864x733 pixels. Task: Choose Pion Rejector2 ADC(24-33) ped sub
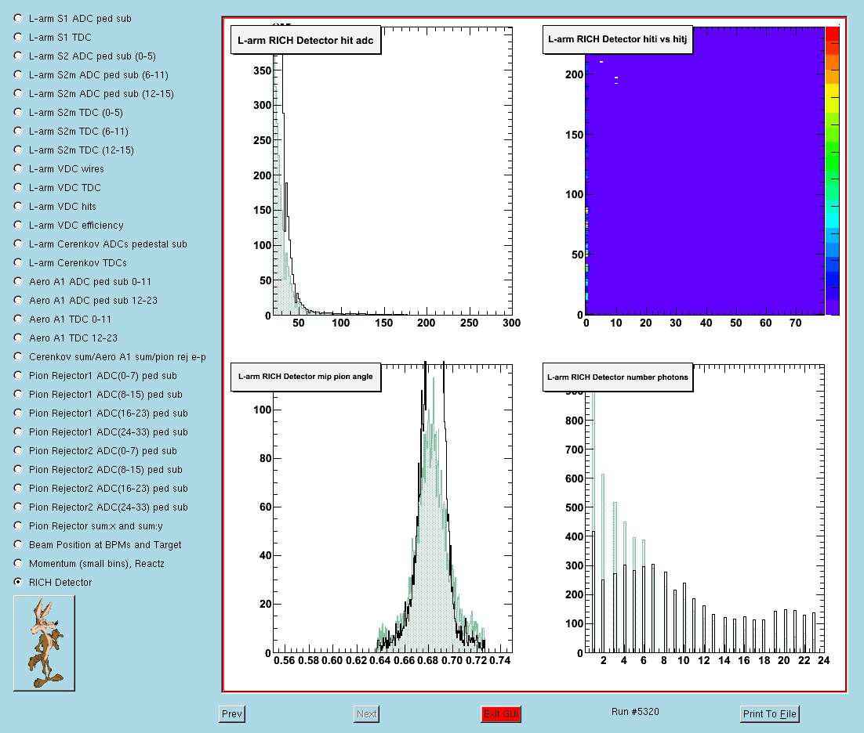[18, 507]
